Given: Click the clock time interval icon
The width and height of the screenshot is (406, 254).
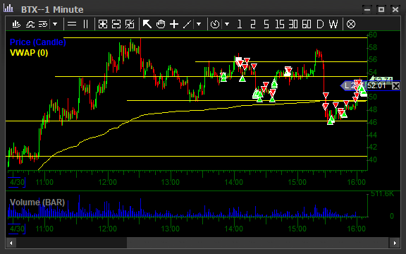Looking at the screenshot, I should (x=215, y=25).
